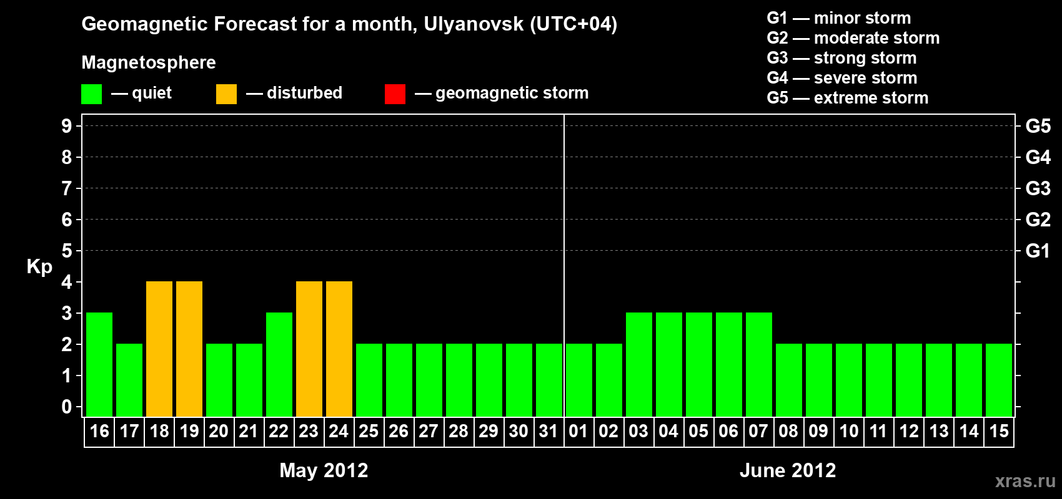Select the June 07 bar

point(759,364)
